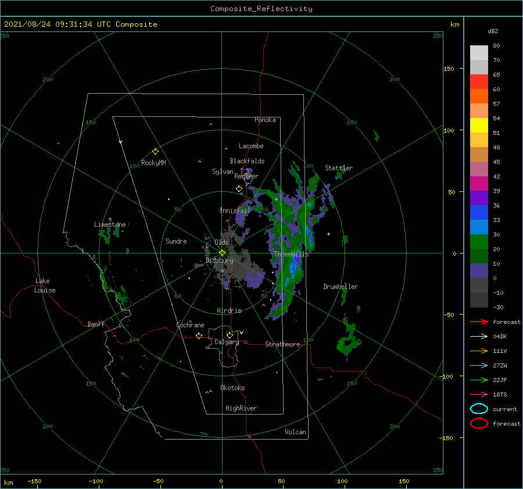The image size is (523, 489).
Task: Click the dBZ scale heading
Action: (493, 31)
